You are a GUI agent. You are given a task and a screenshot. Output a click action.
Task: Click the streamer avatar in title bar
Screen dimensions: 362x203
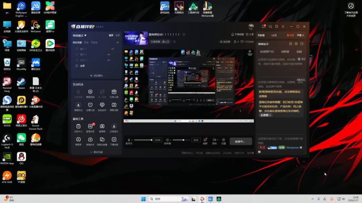251,27
